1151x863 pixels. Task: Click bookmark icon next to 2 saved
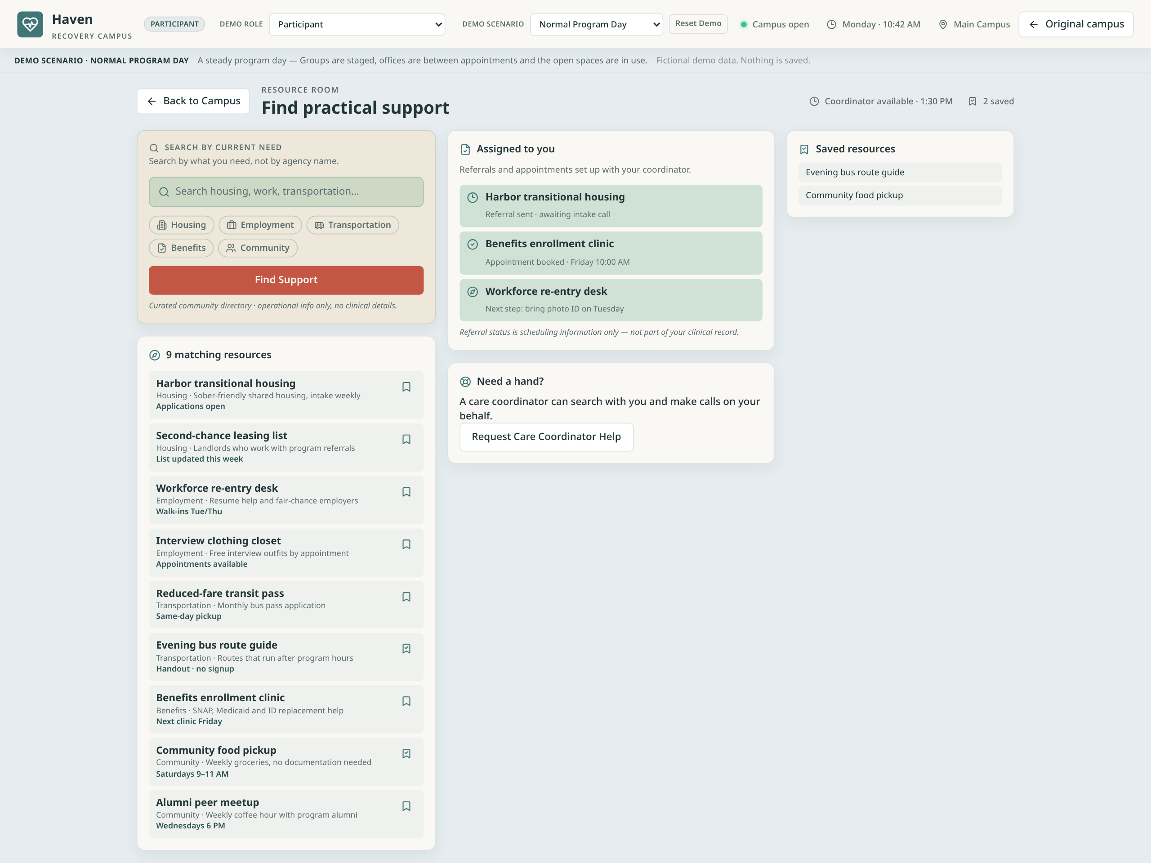point(973,102)
